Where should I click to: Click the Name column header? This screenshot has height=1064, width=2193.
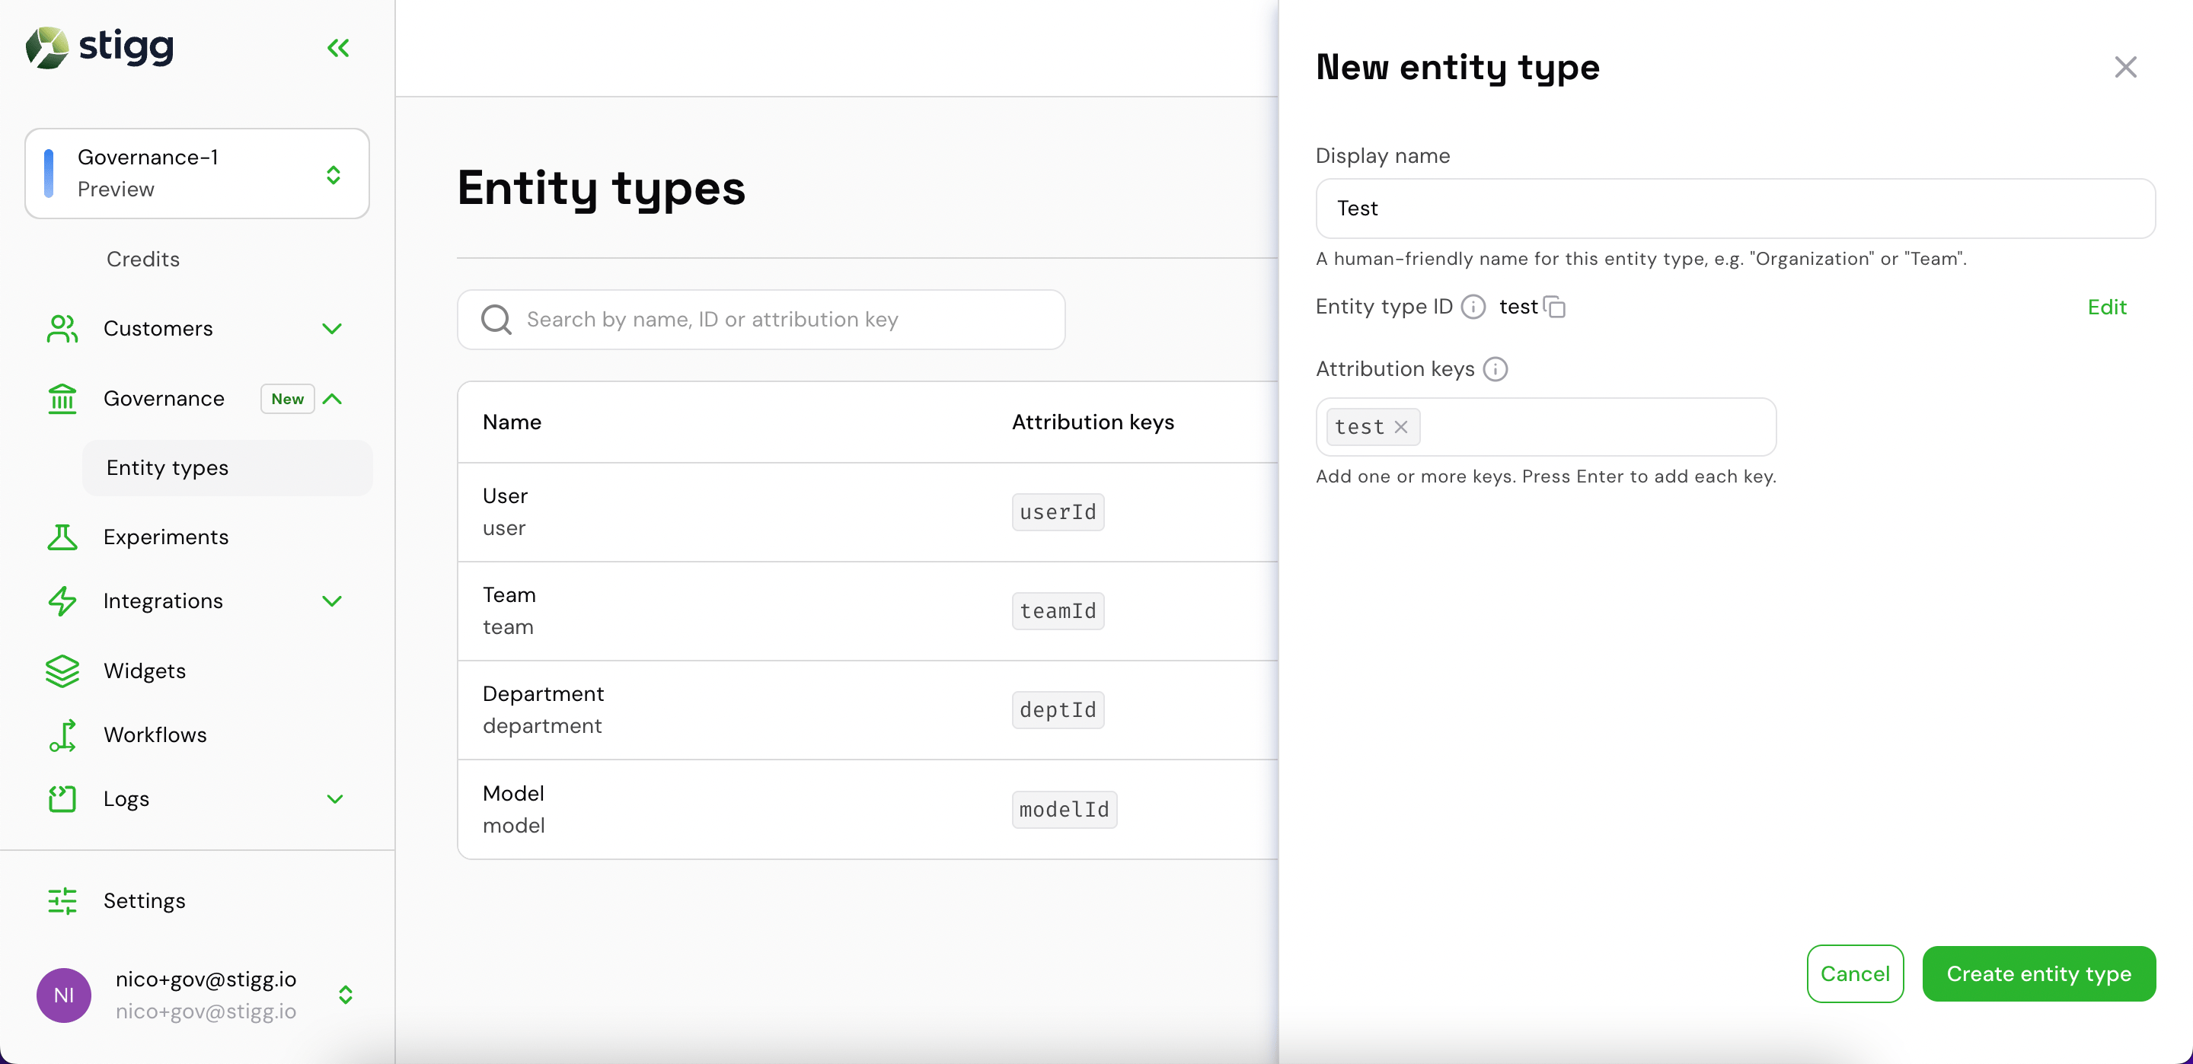click(512, 422)
